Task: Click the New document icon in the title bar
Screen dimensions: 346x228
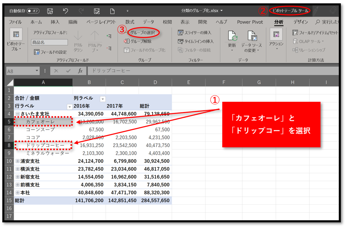Action: [x=112, y=11]
